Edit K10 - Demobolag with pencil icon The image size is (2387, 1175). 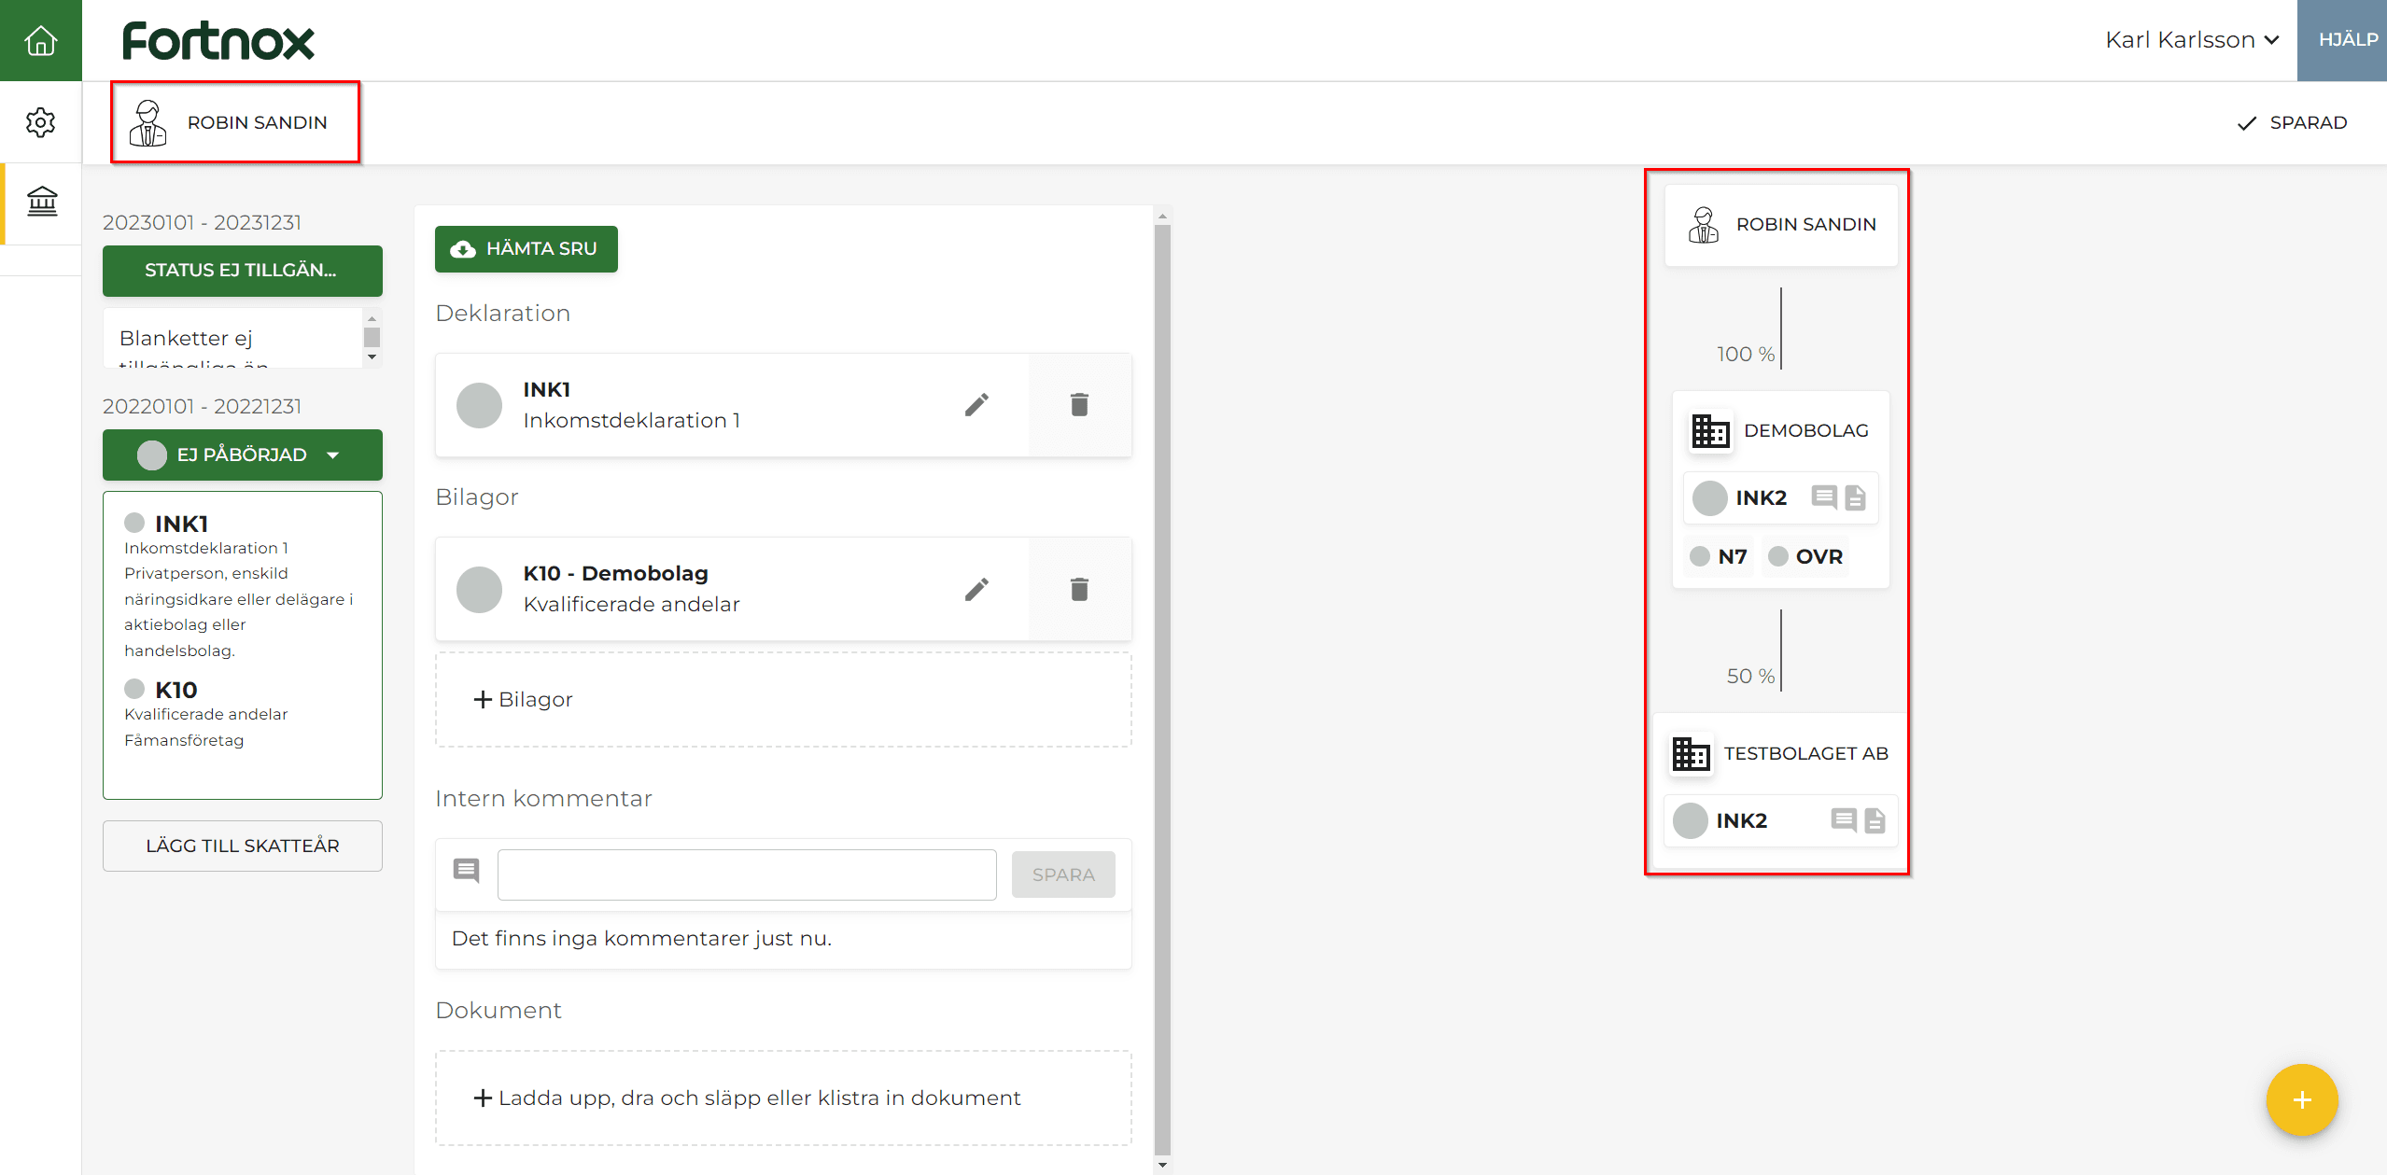click(x=976, y=589)
